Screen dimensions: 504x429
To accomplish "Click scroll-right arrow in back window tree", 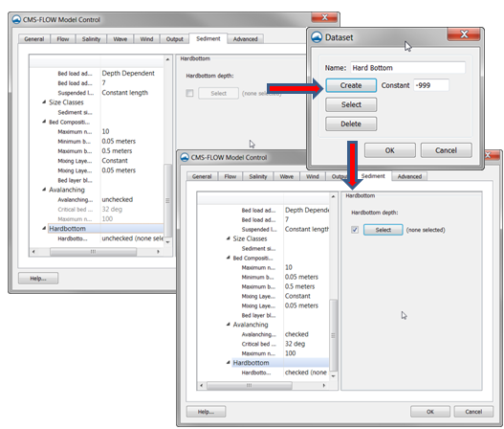I will point(158,252).
